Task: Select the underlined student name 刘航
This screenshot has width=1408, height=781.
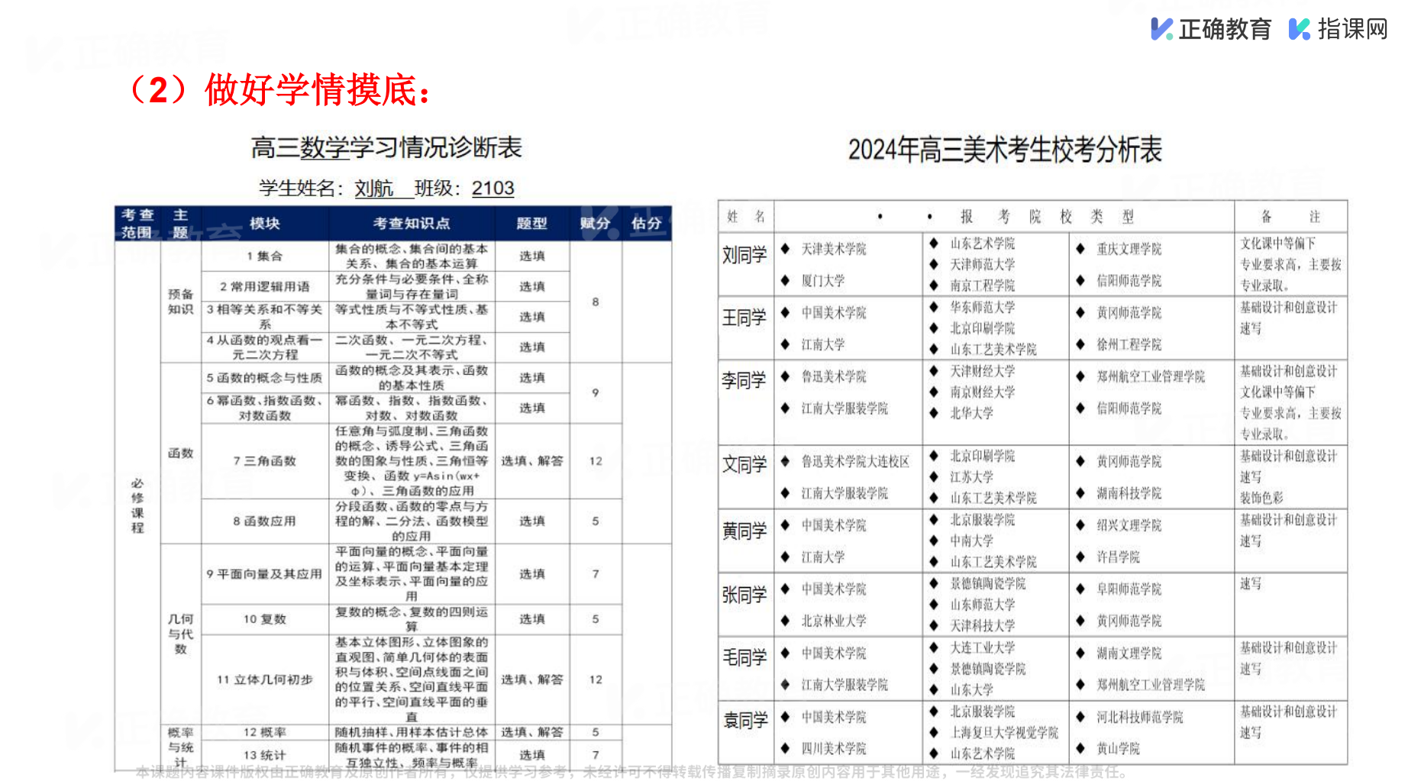Action: [374, 189]
